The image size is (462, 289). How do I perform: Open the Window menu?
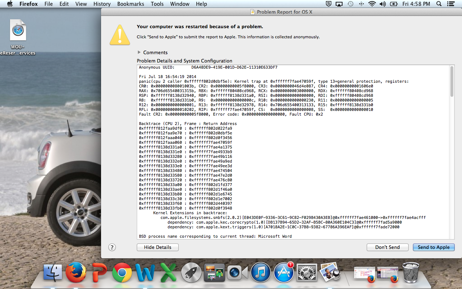180,4
